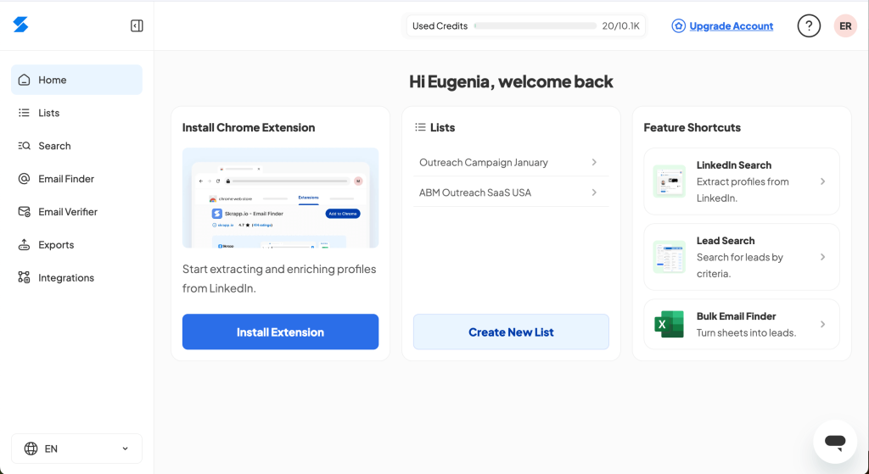Click the Search magnifier icon in sidebar

[x=24, y=146]
